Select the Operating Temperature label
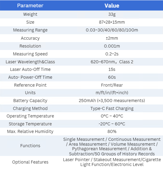The height and width of the screenshot is (169, 163). tap(30, 116)
